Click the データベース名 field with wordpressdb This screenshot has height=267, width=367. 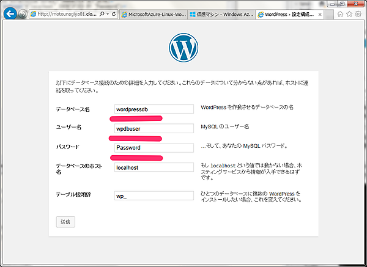pyautogui.click(x=154, y=109)
